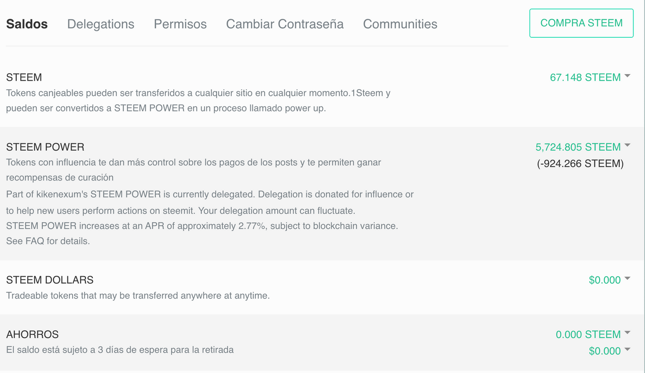
Task: Click the STEEM DOLLARS heading
Action: pyautogui.click(x=50, y=280)
